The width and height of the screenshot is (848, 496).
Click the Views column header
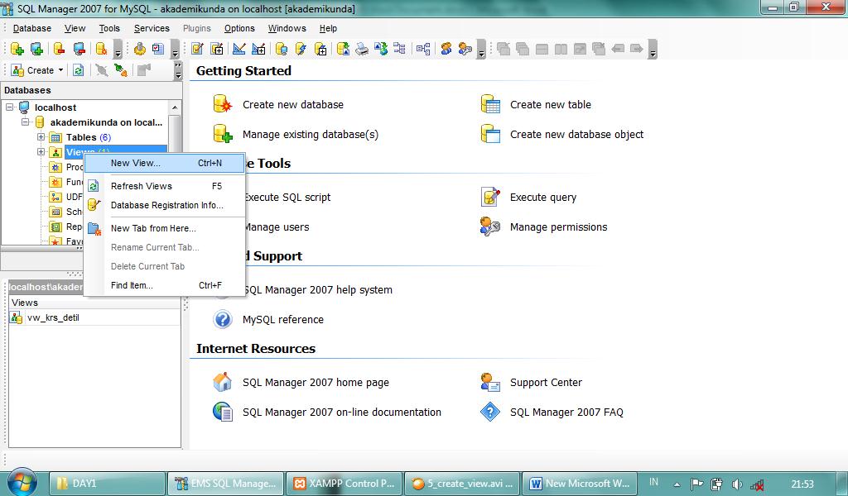click(x=94, y=303)
